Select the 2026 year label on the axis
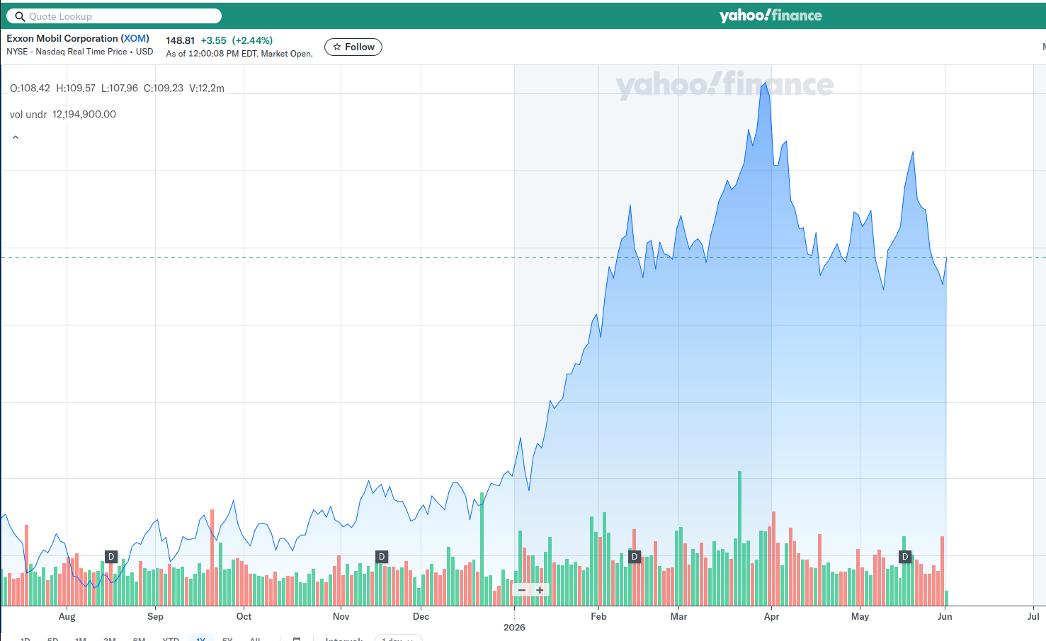This screenshot has height=641, width=1046. point(514,628)
